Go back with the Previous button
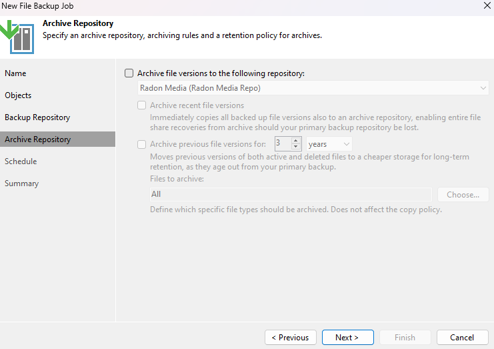The height and width of the screenshot is (349, 494). [x=291, y=338]
